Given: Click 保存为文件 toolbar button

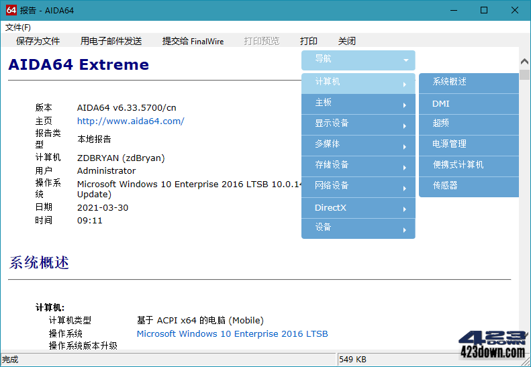Looking at the screenshot, I should 38,42.
